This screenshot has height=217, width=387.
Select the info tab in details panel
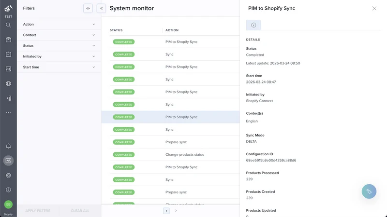click(x=253, y=25)
